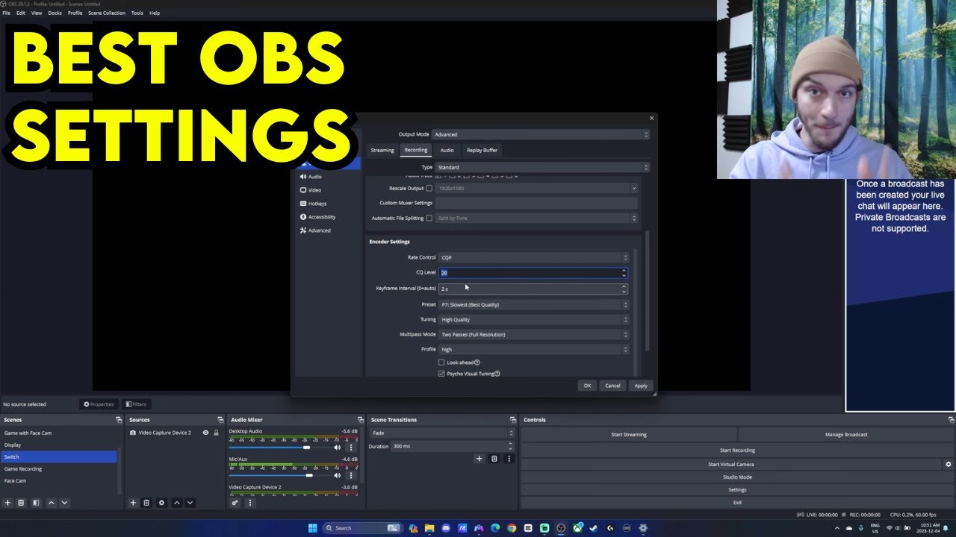Move scene up with arrow icon
956x537 pixels.
(51, 503)
